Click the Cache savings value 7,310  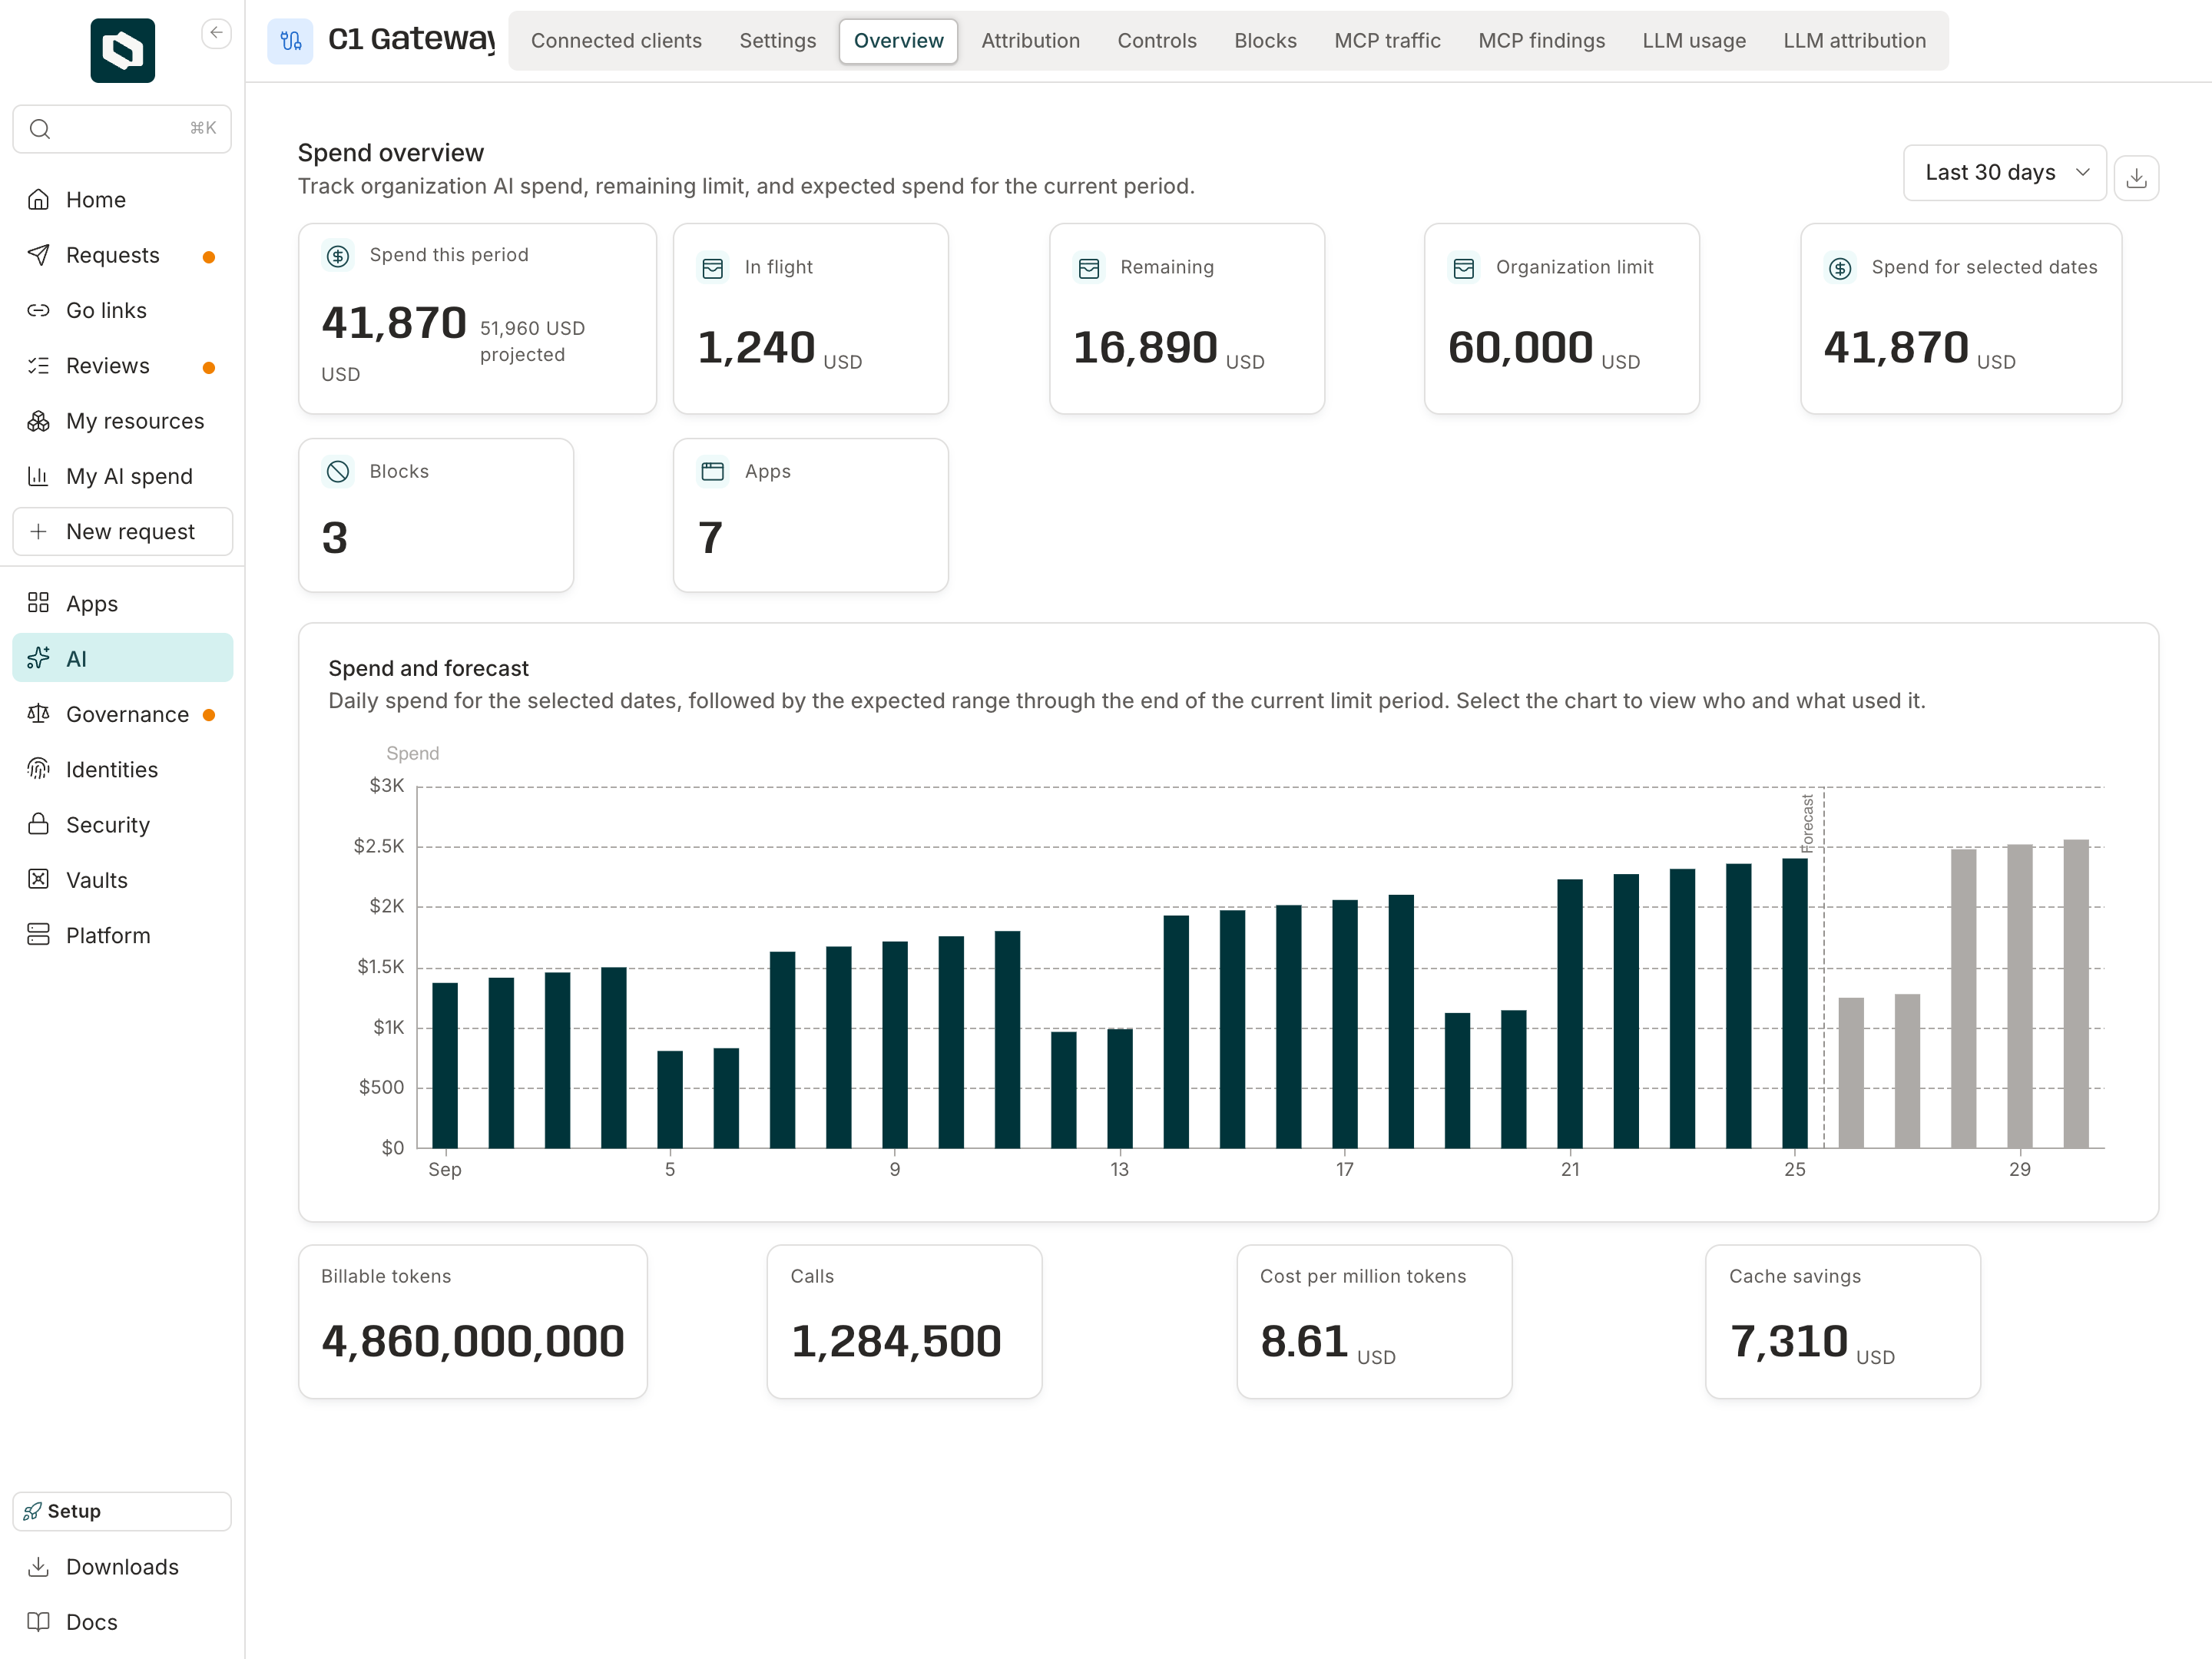[x=1788, y=1341]
